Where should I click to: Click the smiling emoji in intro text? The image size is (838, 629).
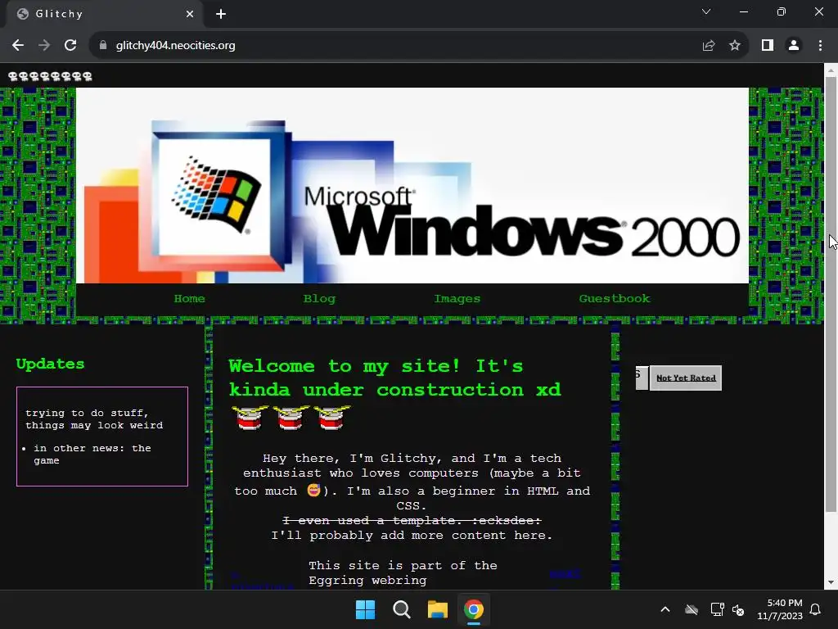[313, 490]
